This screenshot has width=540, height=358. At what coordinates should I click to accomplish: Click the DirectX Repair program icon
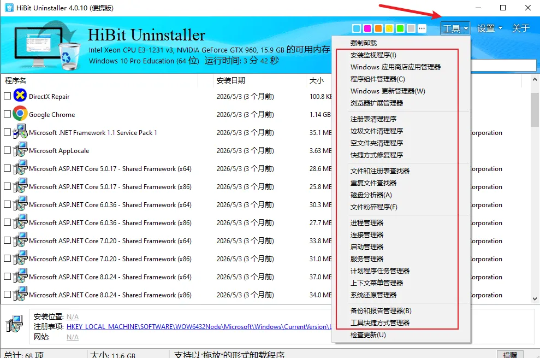(x=20, y=96)
